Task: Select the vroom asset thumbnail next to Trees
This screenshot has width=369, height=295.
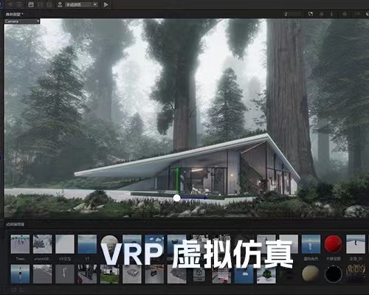Action: 43,244
